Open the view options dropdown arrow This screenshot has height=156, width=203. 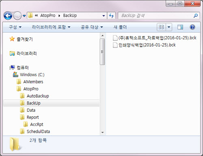pos(169,27)
